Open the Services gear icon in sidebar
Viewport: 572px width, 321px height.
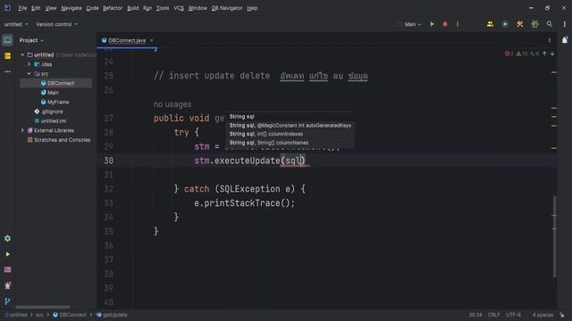7,238
